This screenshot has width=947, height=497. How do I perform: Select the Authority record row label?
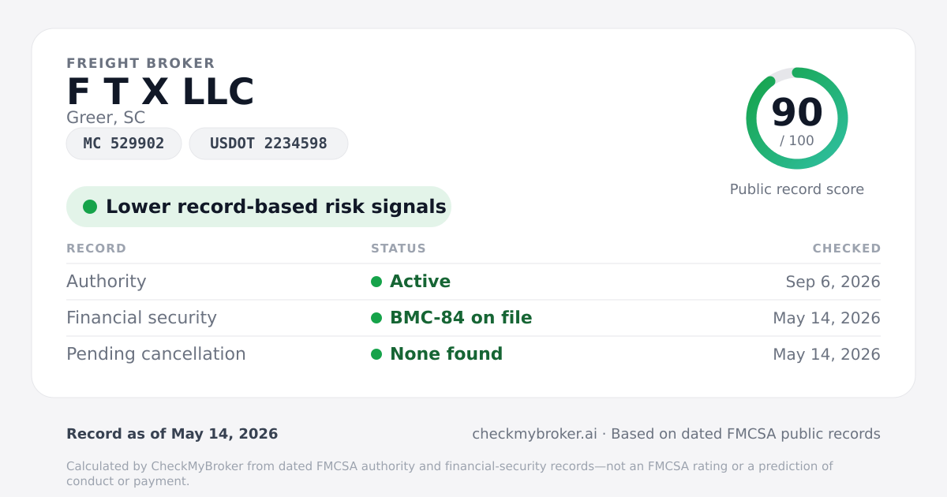tap(107, 282)
